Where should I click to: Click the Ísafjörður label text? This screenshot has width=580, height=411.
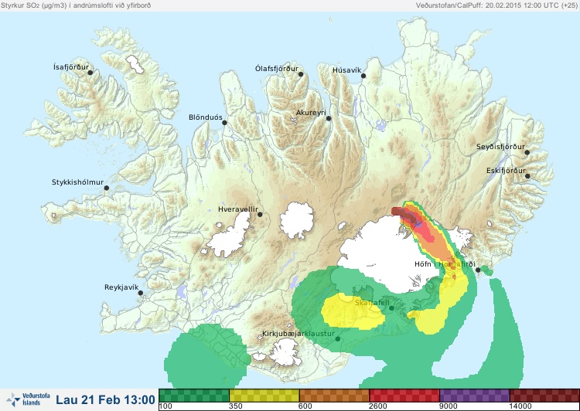[x=71, y=67]
